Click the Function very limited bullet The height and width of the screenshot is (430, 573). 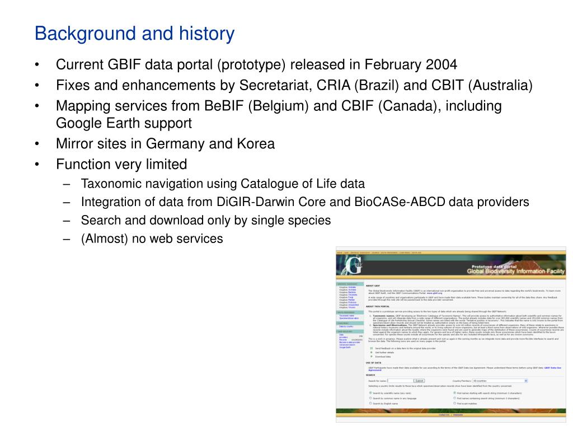click(121, 164)
